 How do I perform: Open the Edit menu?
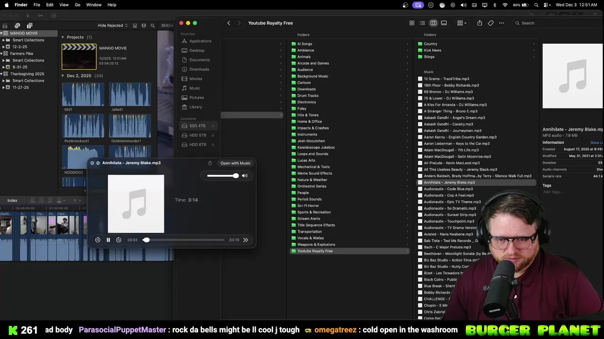(x=50, y=5)
